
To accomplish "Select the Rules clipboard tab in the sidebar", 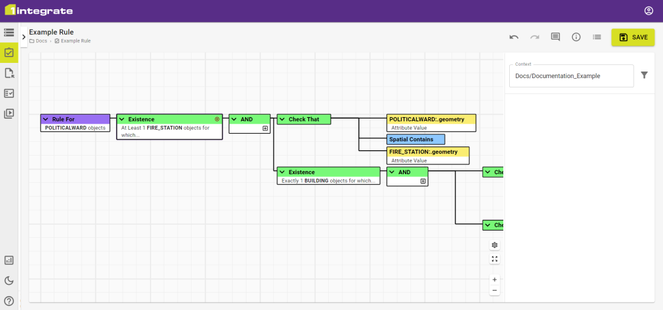I will 9,52.
